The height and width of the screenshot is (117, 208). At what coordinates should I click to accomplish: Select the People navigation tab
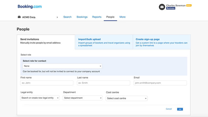tap(110, 17)
